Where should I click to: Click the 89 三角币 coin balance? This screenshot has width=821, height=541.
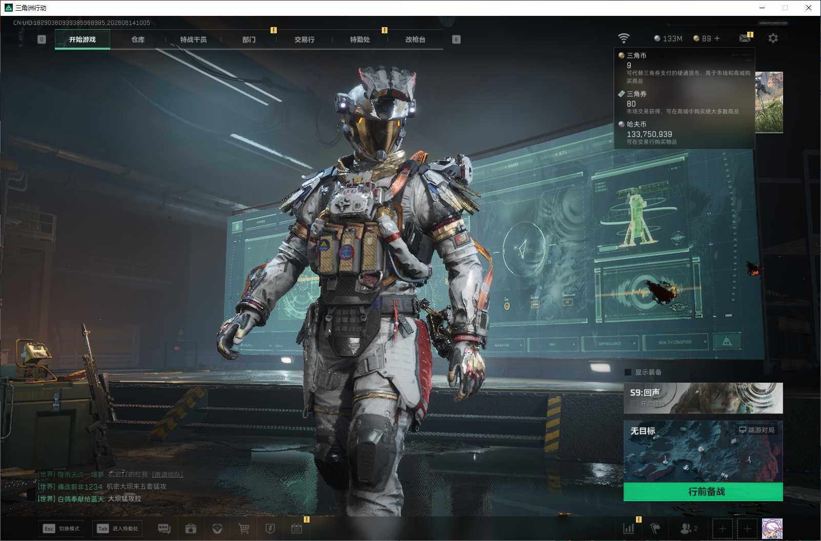(x=702, y=38)
